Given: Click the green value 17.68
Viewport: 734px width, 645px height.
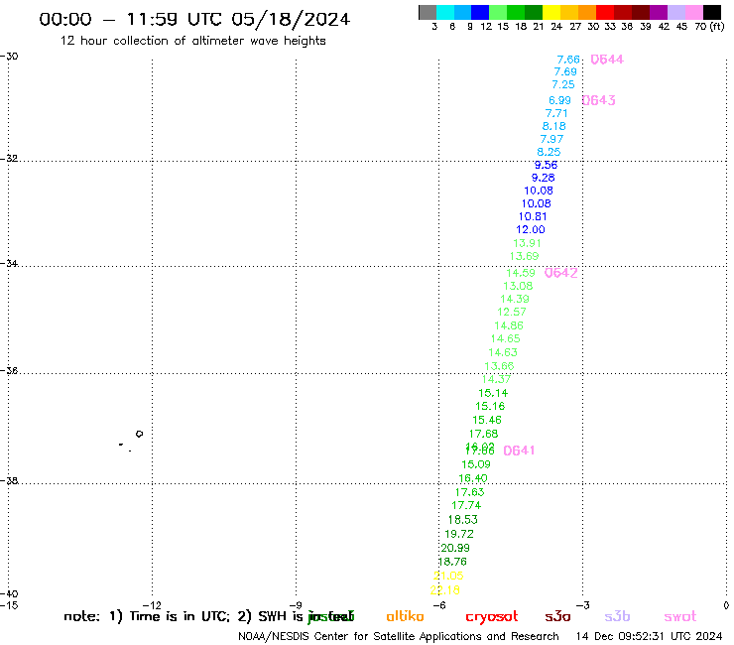Looking at the screenshot, I should 484,434.
